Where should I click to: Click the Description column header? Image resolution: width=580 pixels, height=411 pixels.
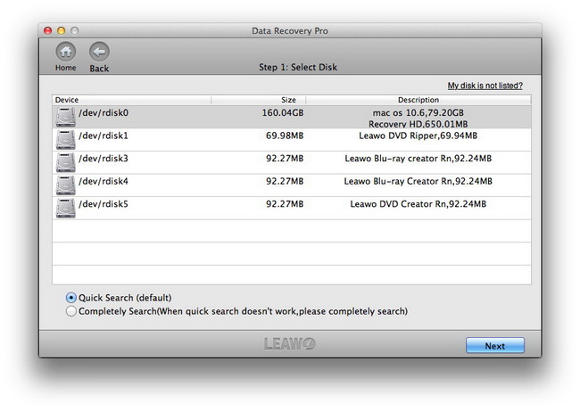[x=418, y=100]
